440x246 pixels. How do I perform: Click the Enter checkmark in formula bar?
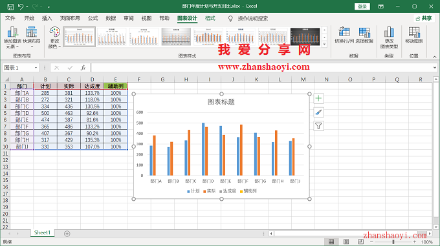(70, 68)
